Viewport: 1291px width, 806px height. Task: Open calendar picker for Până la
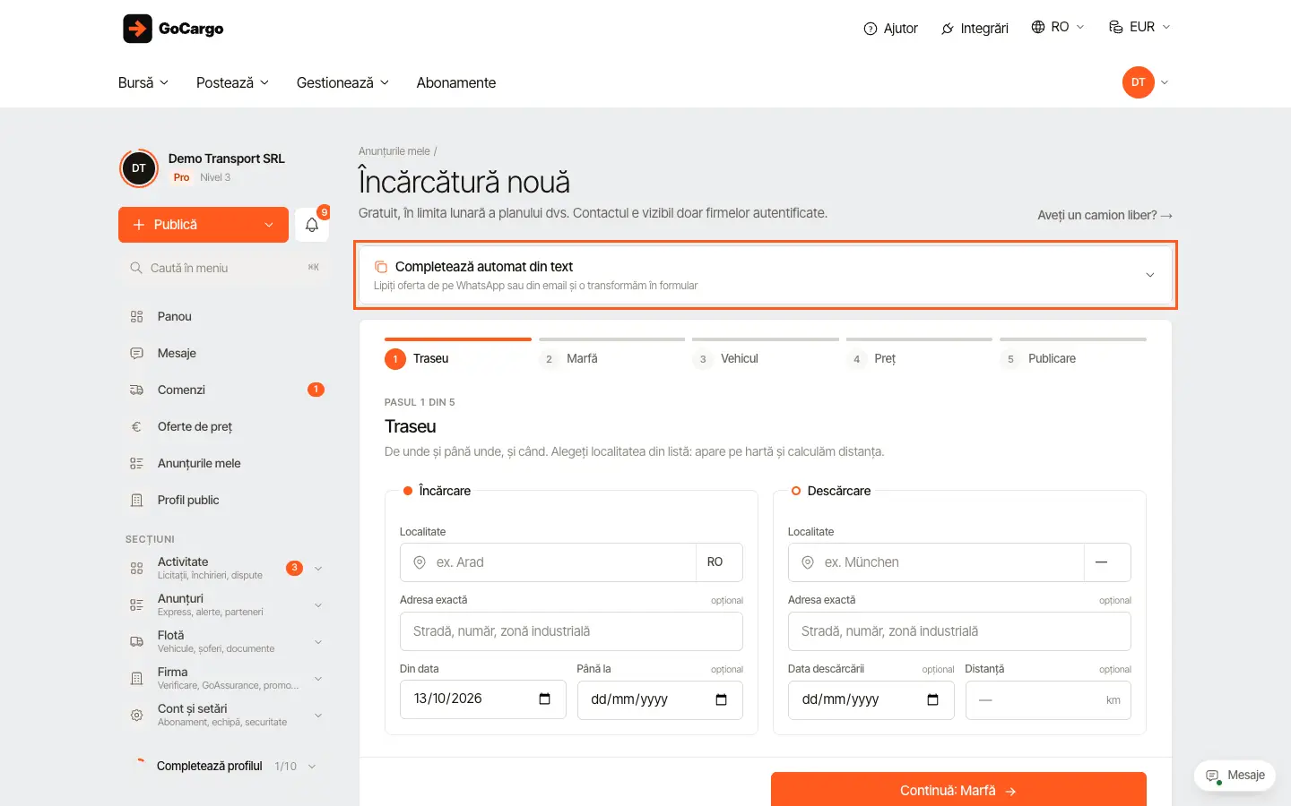[721, 699]
